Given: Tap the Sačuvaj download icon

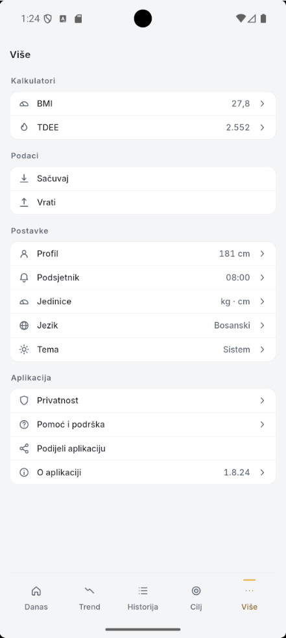Looking at the screenshot, I should click(x=24, y=179).
